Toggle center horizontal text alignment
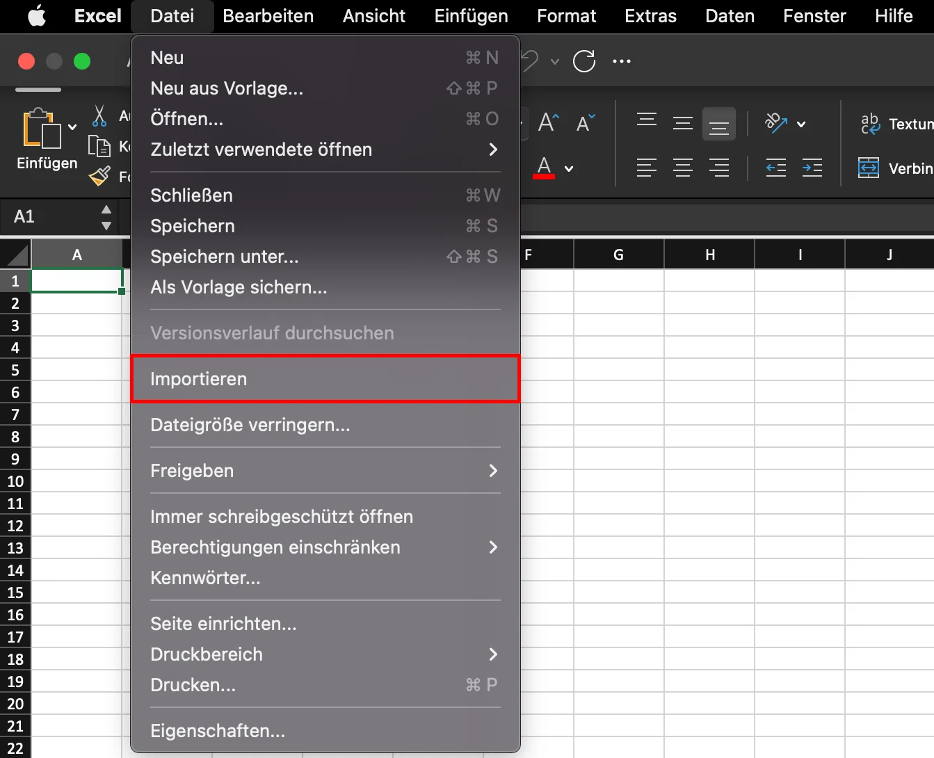 coord(682,168)
